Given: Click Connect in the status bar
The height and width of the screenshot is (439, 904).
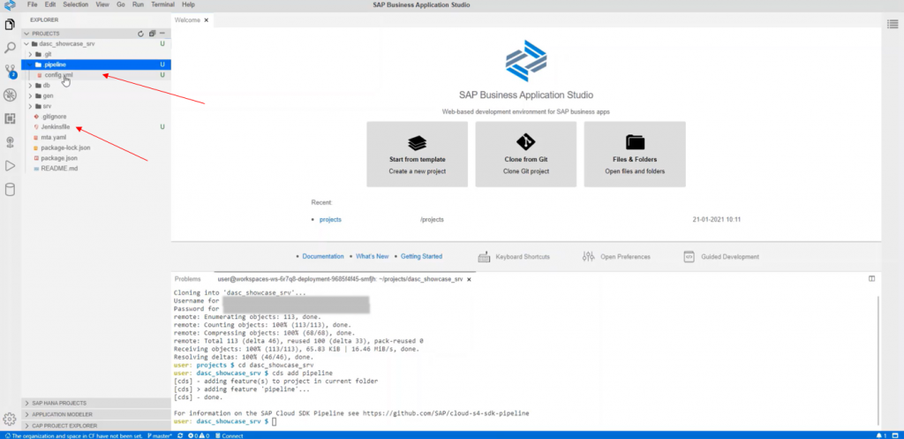Looking at the screenshot, I should tap(229, 435).
